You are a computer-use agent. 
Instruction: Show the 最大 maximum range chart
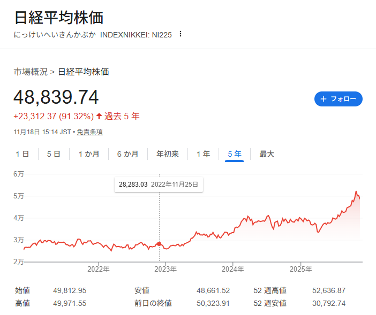tap(267, 154)
